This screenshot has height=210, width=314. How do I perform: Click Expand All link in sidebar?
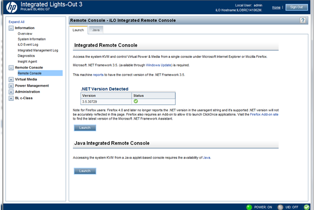17,21
